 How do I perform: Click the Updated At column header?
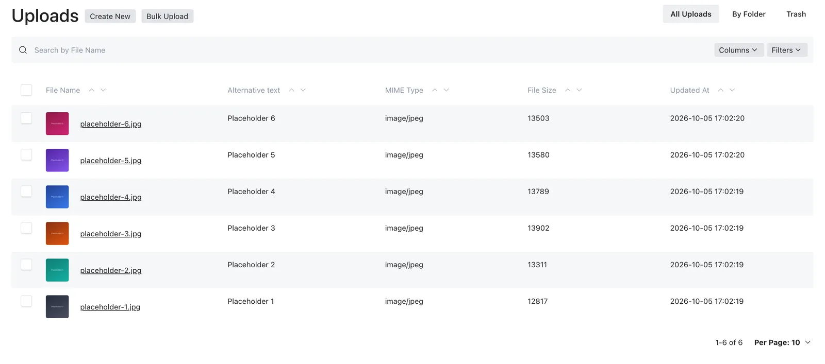click(x=689, y=90)
